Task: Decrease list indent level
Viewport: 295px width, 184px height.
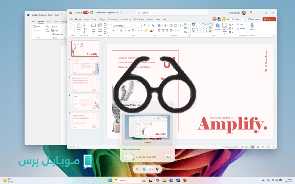Action: click(171, 26)
